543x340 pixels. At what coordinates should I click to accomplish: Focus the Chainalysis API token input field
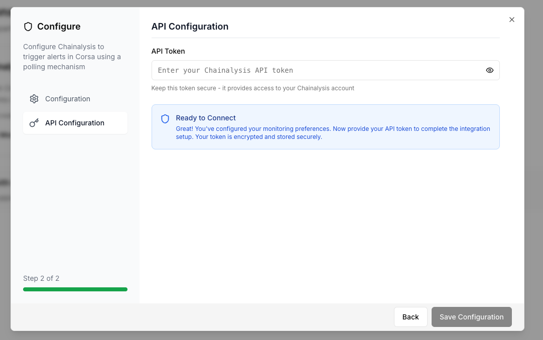(x=325, y=70)
